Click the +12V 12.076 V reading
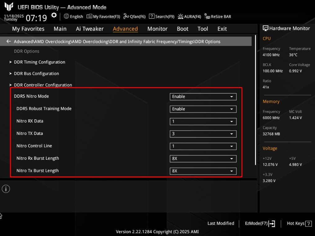This screenshot has height=236, width=315. 270,165
